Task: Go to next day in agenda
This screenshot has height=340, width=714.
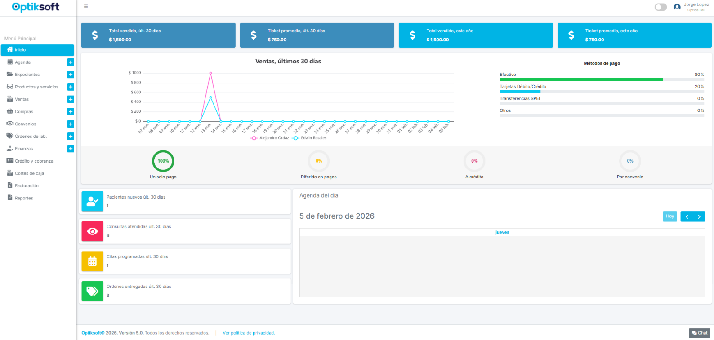Action: click(x=699, y=216)
